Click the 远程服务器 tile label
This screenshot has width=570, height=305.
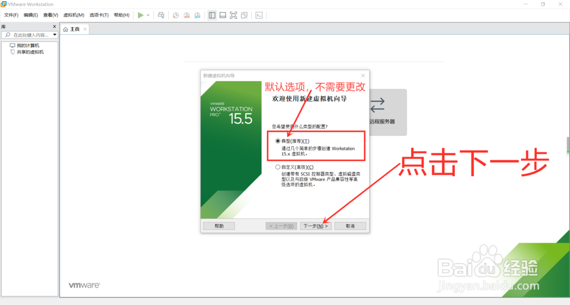382,122
